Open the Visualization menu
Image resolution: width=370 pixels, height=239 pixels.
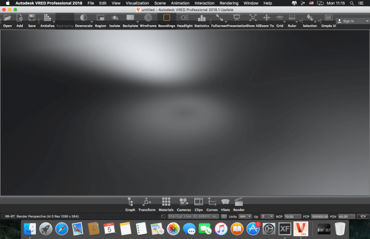[137, 3]
